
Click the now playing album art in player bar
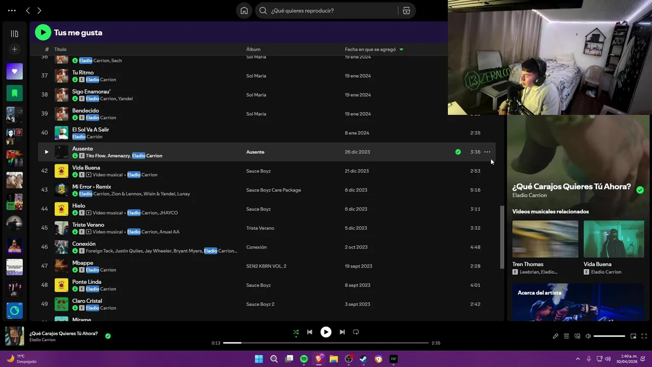click(x=14, y=336)
